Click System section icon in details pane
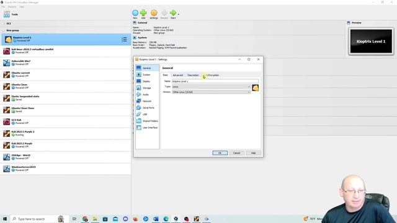Screen dimensions: 397x223 135,37
